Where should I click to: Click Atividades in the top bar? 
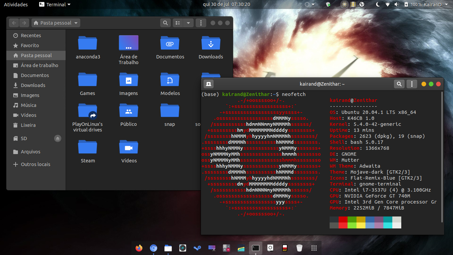[x=16, y=4]
